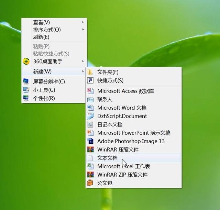Create a new 文件夹(F)
The image size is (220, 210).
[x=134, y=72]
